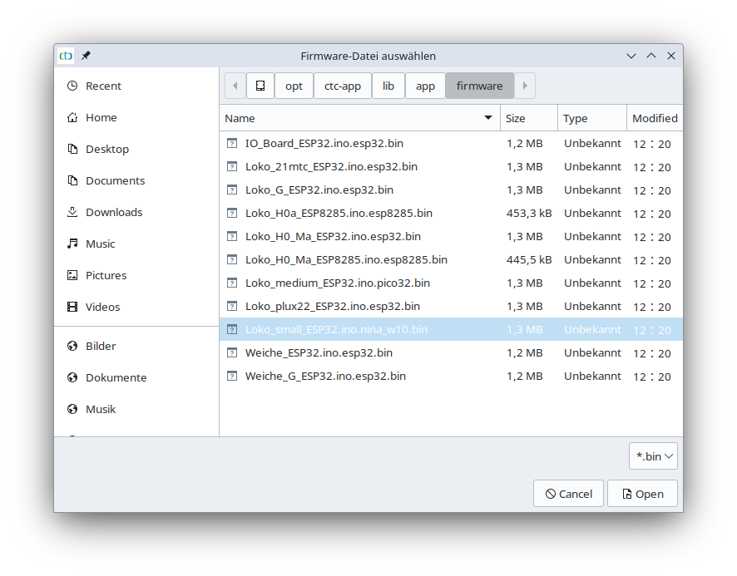Cancel the firmware file selection
The image size is (737, 576).
tap(568, 493)
